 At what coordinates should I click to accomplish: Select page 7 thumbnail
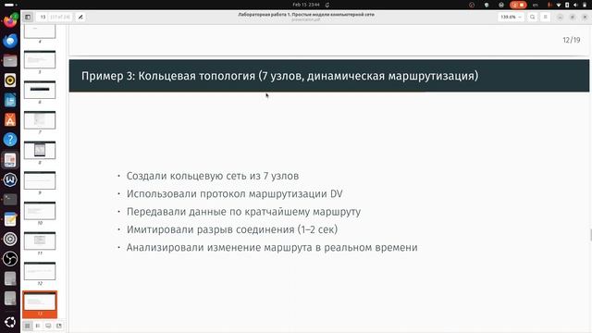click(40, 120)
